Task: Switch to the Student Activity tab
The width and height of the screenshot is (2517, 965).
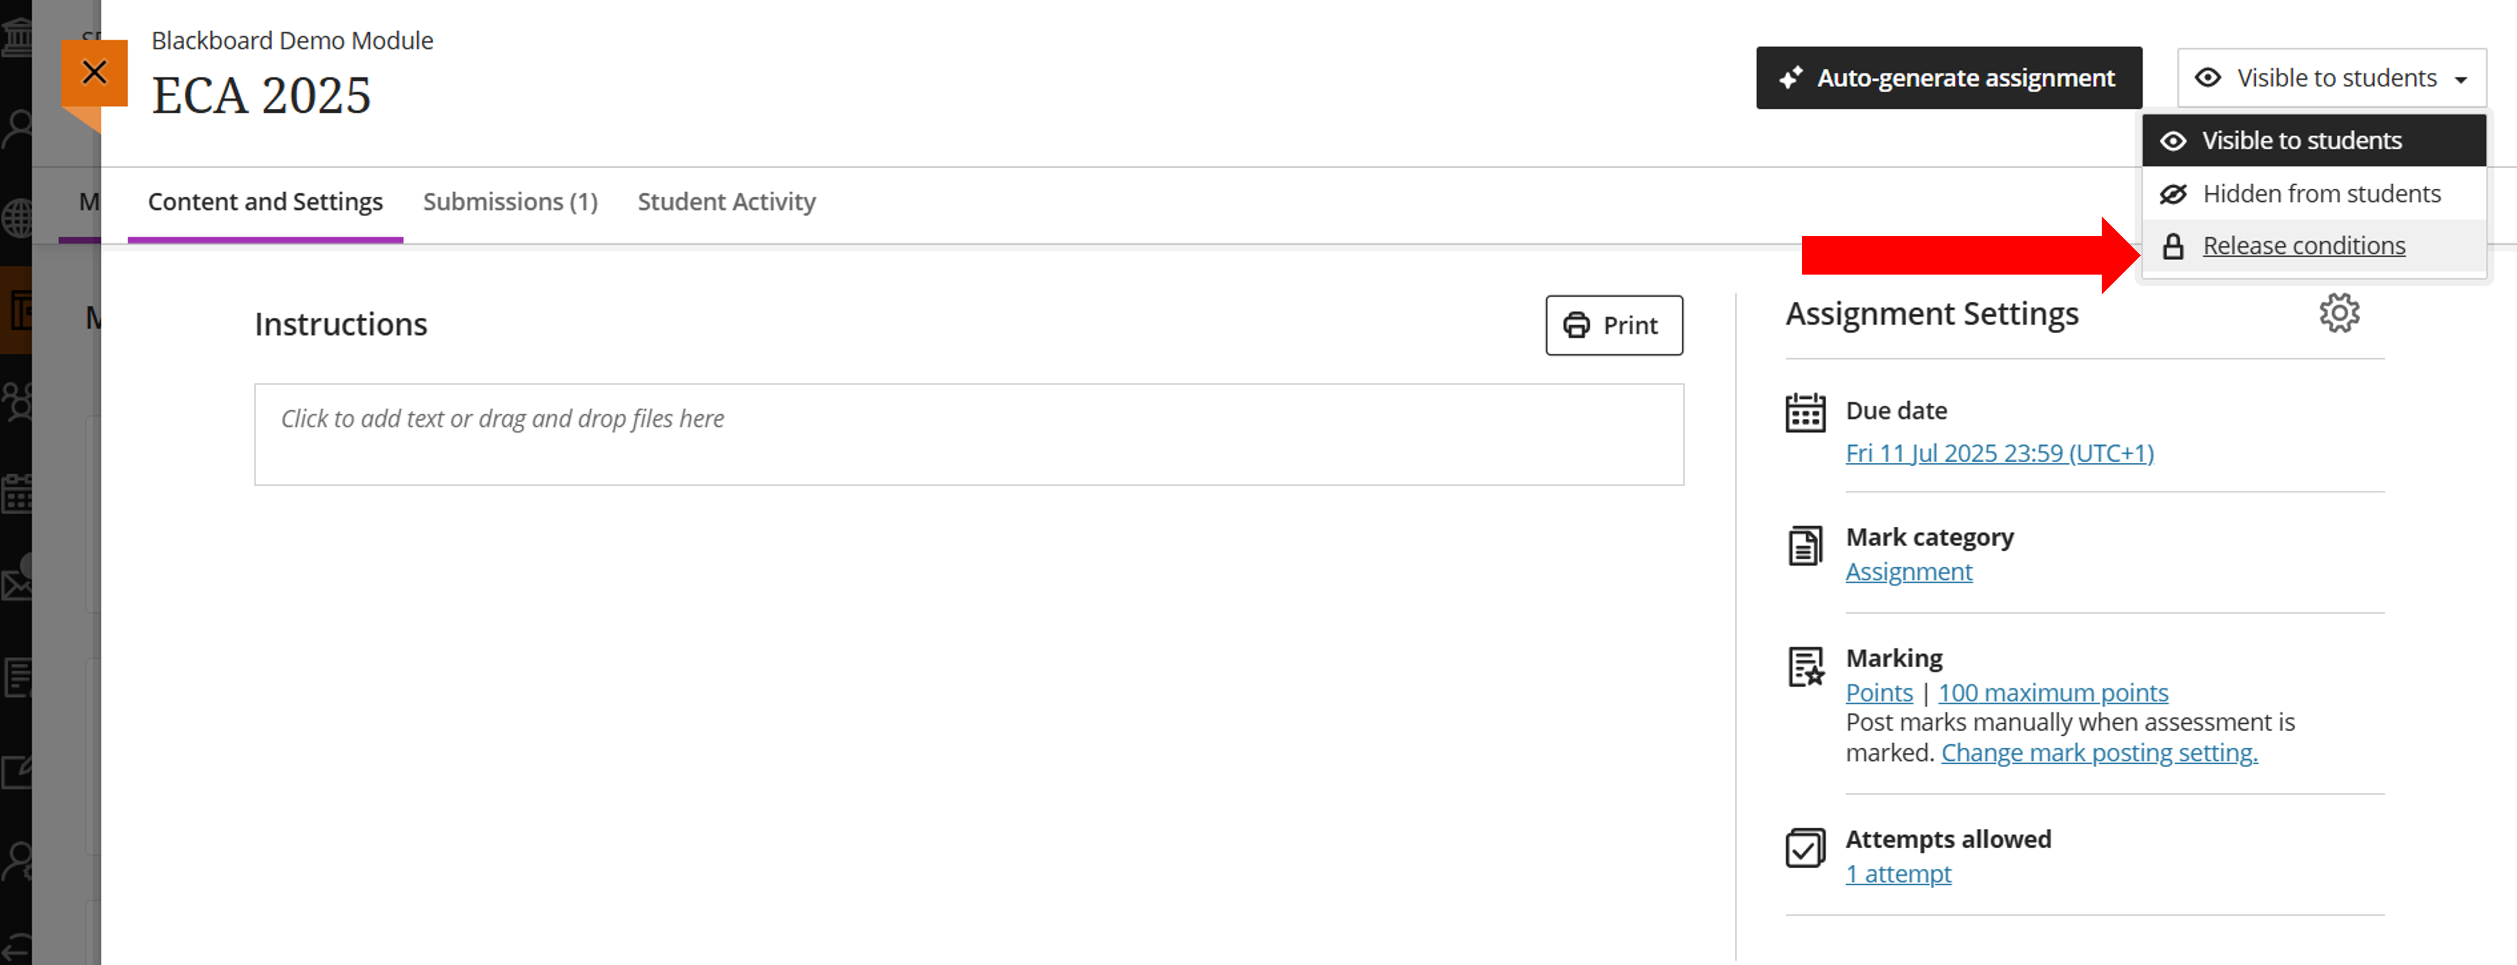Action: click(x=726, y=202)
